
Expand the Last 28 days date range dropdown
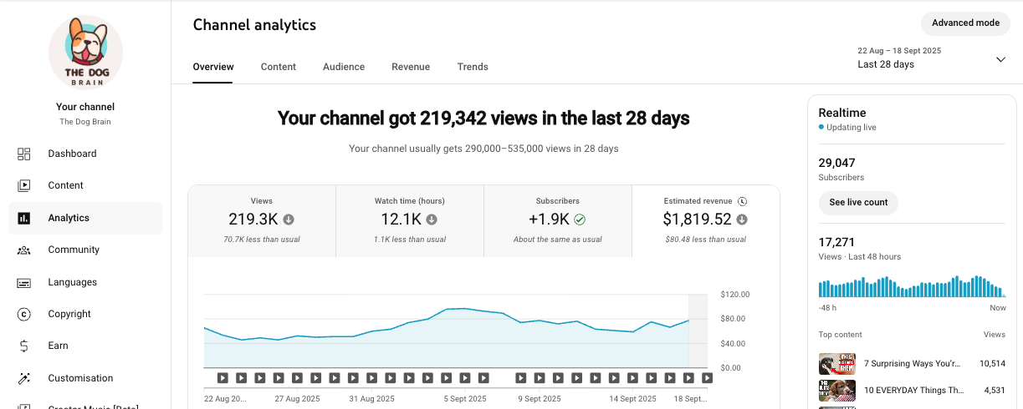click(x=931, y=58)
